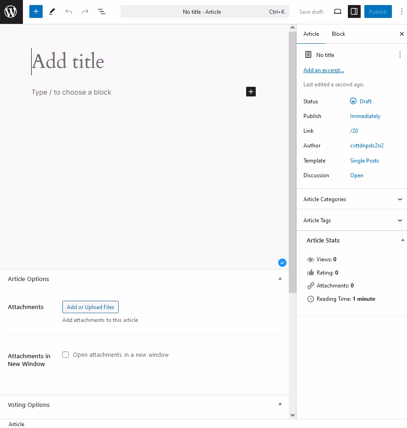Toggle the Settings sidebar icon
The width and height of the screenshot is (407, 428).
point(354,11)
